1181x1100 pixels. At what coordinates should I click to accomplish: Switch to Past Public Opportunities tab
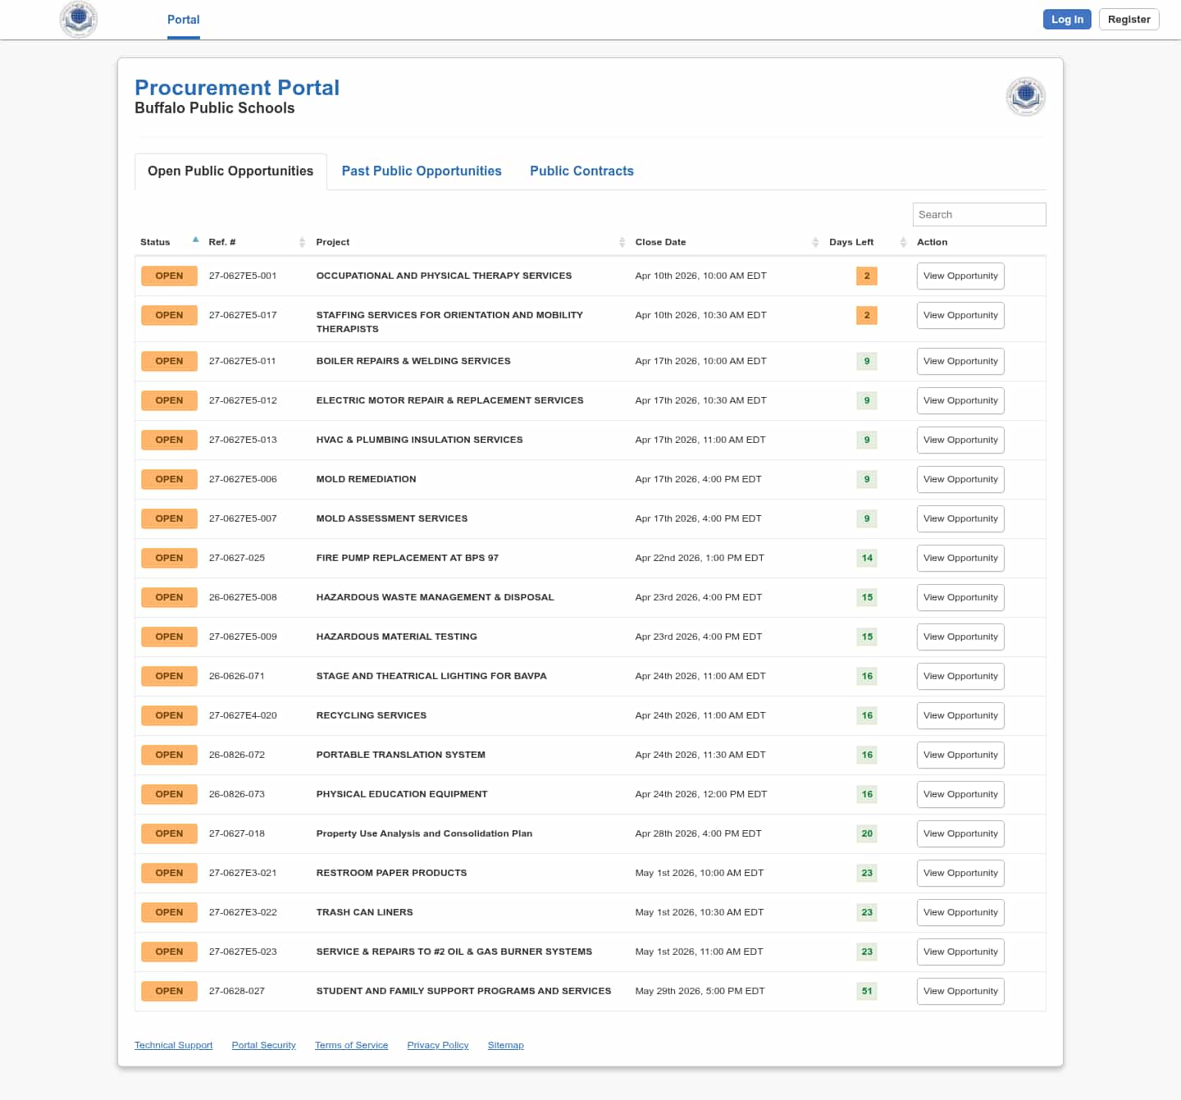422,171
